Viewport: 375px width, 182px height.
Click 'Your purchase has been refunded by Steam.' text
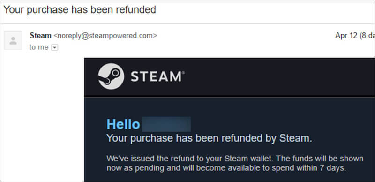tap(209, 138)
